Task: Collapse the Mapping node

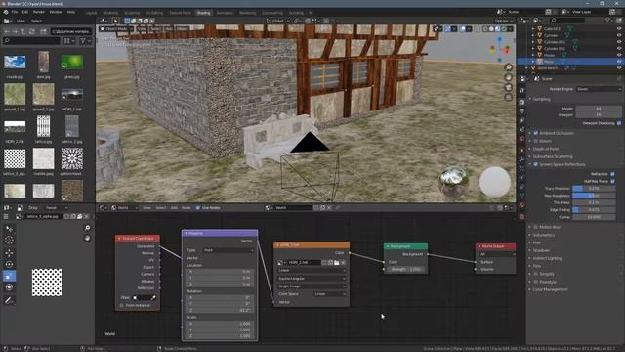Action: pos(186,233)
